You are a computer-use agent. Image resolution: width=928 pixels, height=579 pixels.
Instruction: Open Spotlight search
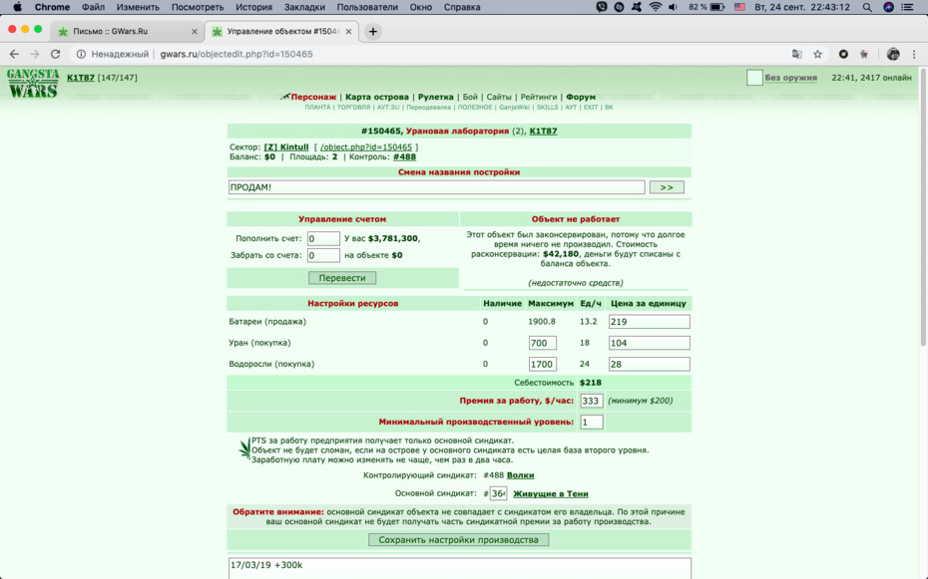pos(867,7)
